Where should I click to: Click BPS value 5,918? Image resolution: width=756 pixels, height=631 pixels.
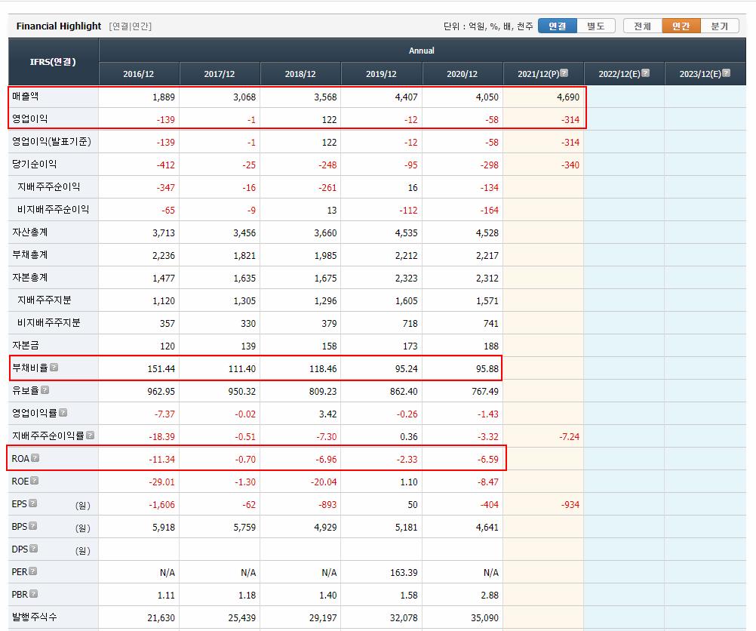pyautogui.click(x=164, y=528)
